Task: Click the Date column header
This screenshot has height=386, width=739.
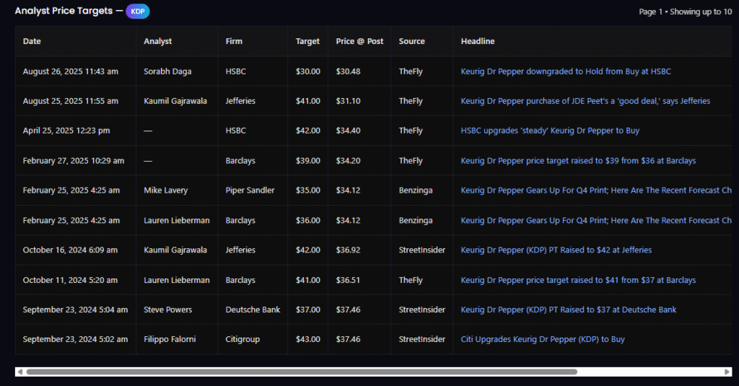Action: coord(32,41)
